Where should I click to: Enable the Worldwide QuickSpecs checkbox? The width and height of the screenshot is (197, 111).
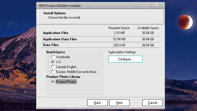click(x=53, y=57)
